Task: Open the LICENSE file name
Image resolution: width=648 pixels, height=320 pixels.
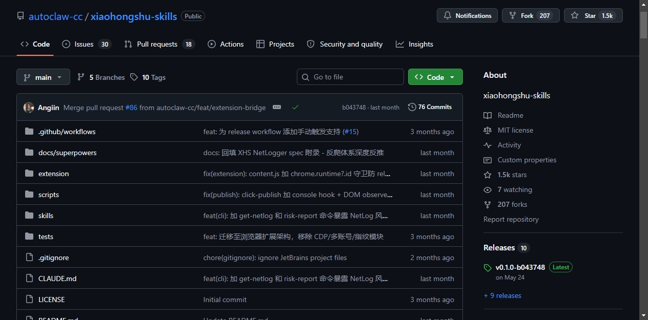Action: pyautogui.click(x=51, y=300)
